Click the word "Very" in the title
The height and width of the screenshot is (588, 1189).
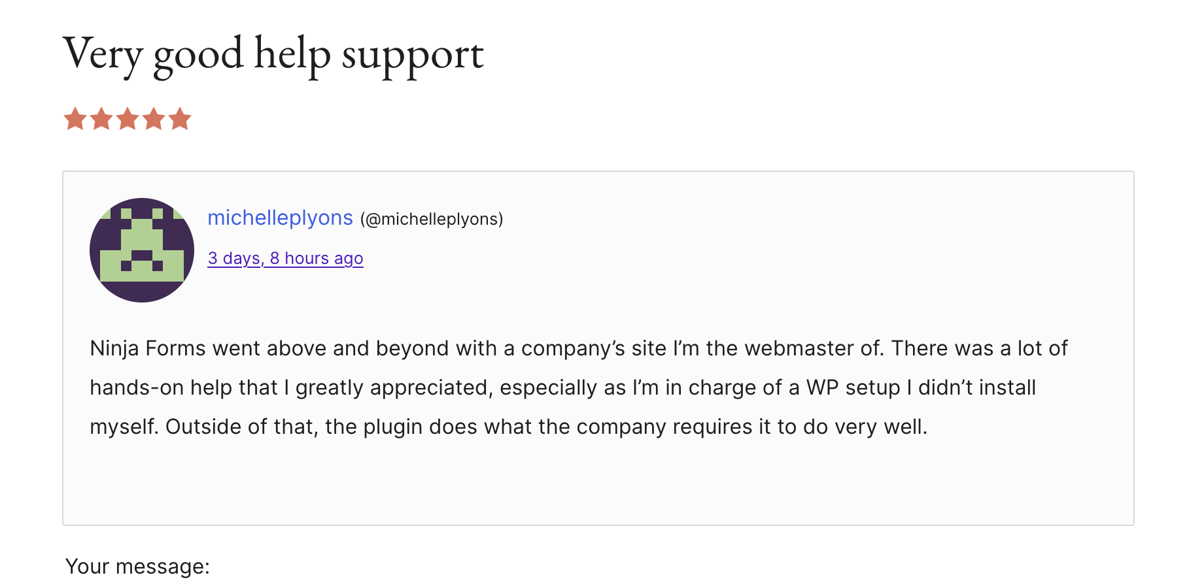point(102,54)
